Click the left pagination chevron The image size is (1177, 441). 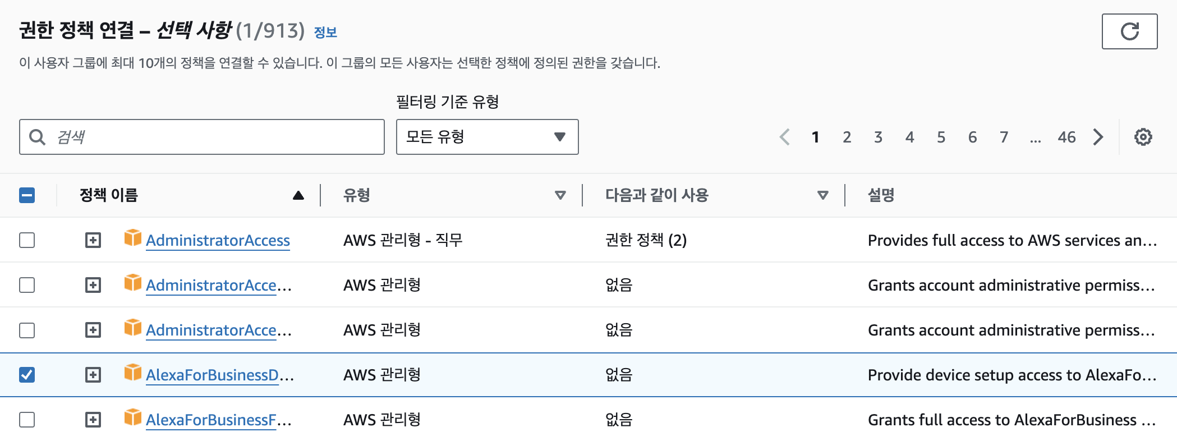coord(786,137)
